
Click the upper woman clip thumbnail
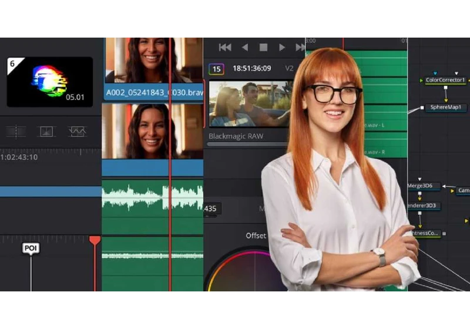click(x=154, y=61)
